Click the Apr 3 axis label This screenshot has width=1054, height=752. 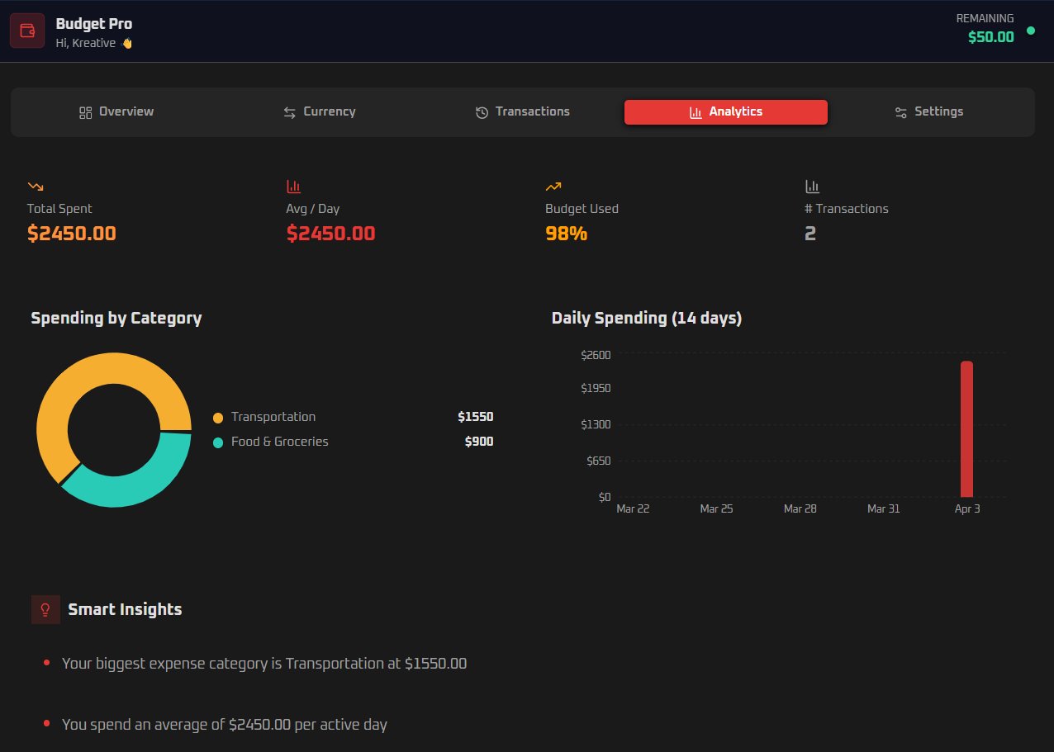click(967, 509)
